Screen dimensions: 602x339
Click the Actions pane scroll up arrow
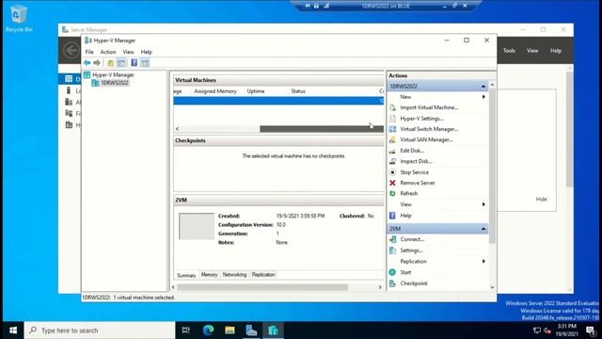click(x=492, y=85)
